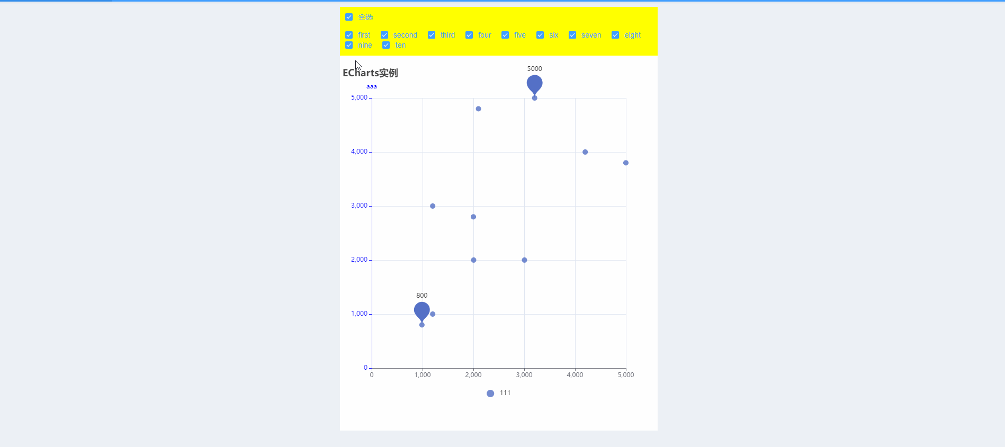The width and height of the screenshot is (1005, 447).
Task: Click the 1,000 y-axis label
Action: point(359,314)
